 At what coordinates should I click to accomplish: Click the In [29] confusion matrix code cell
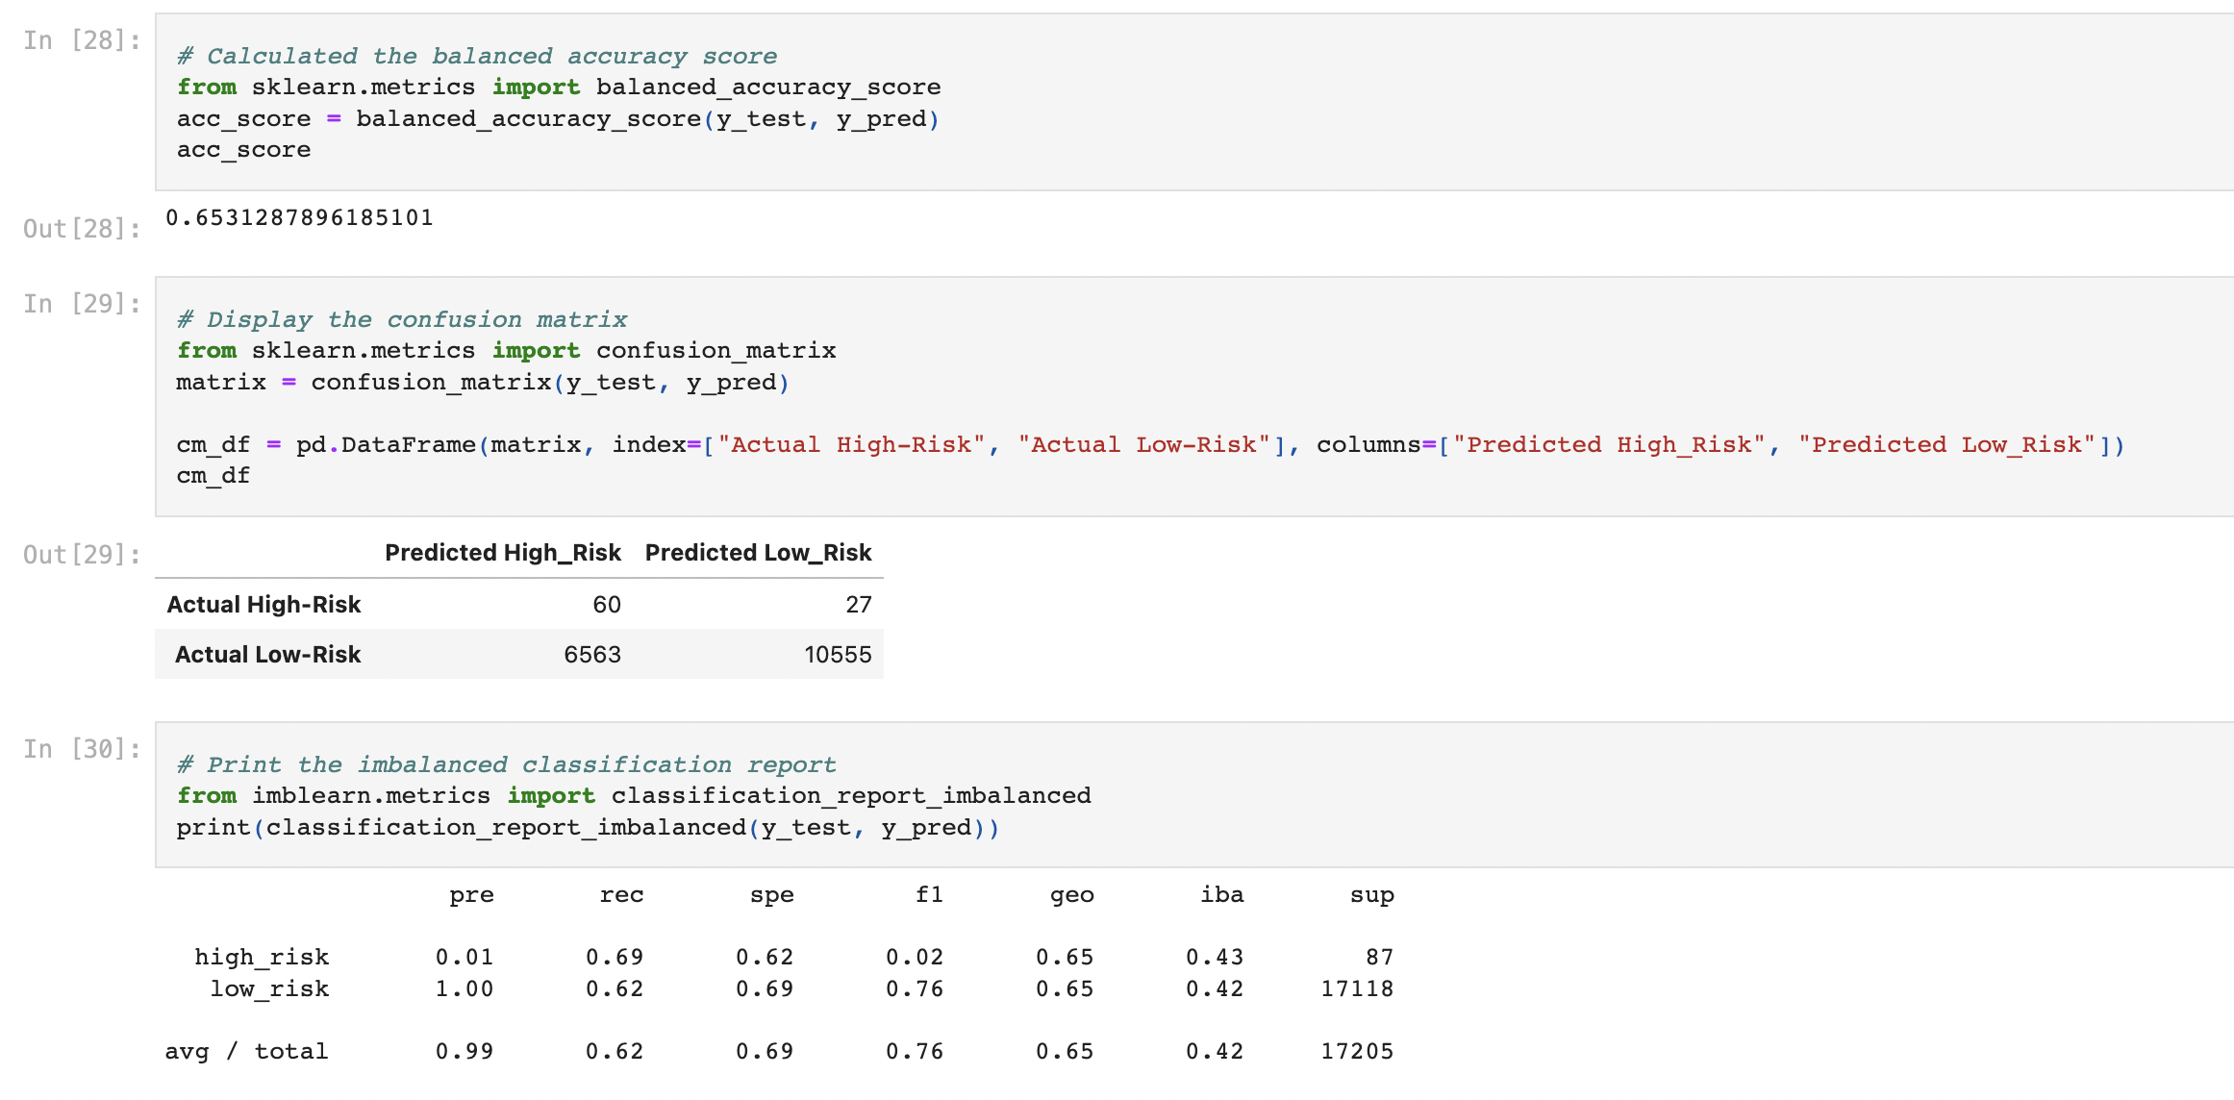click(1193, 397)
